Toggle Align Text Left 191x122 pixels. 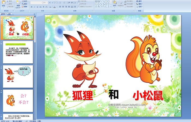point(60,7)
